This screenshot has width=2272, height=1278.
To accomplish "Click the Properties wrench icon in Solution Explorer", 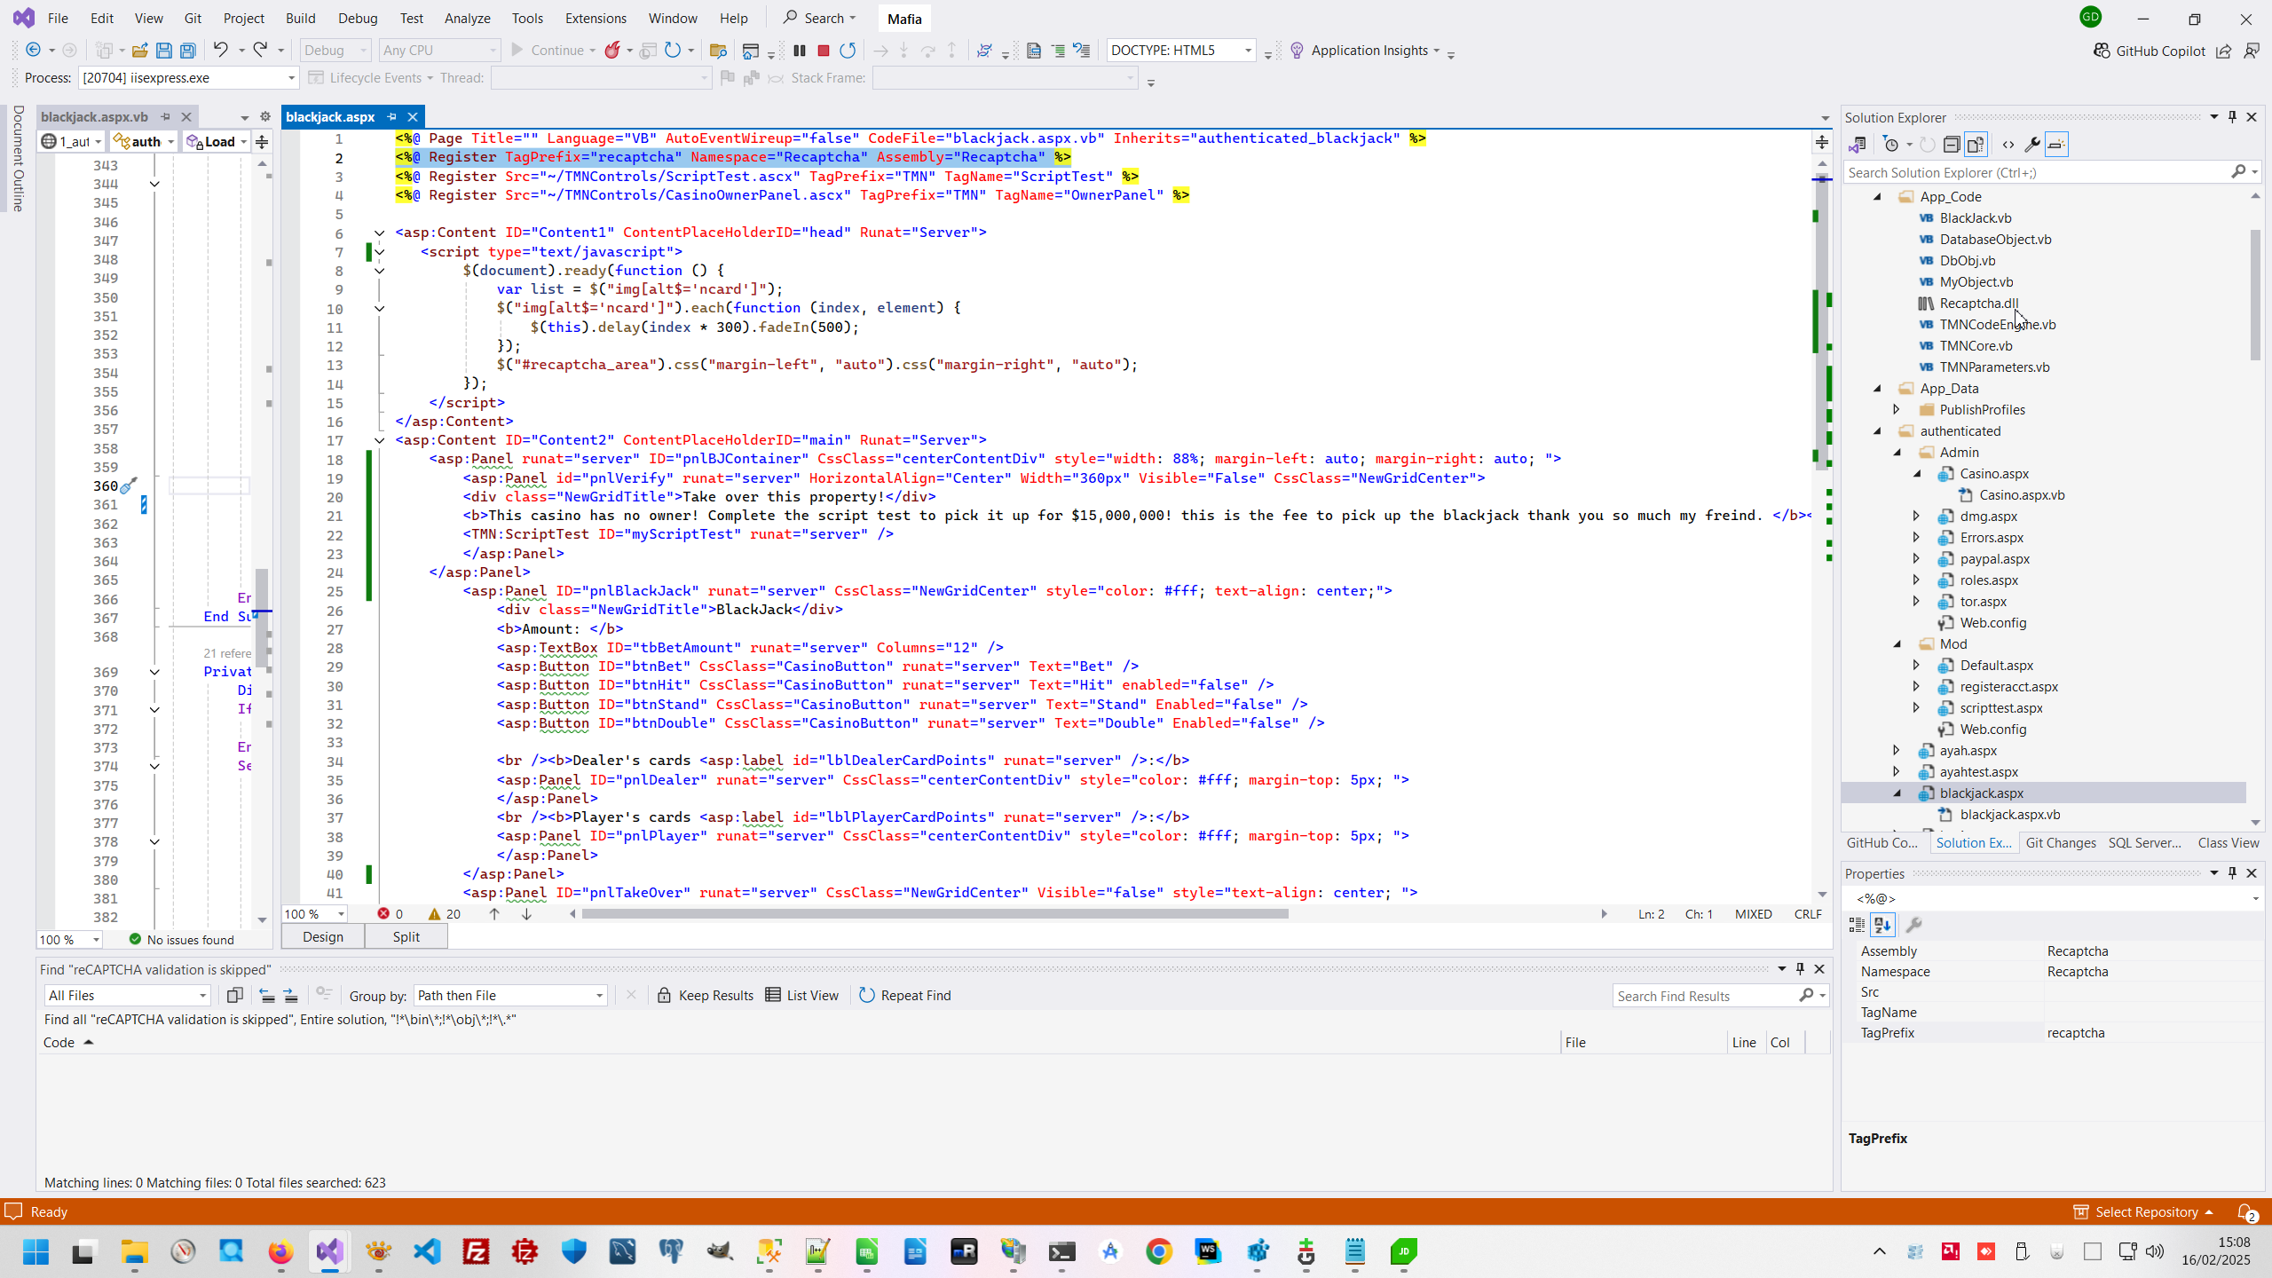I will pyautogui.click(x=2031, y=145).
